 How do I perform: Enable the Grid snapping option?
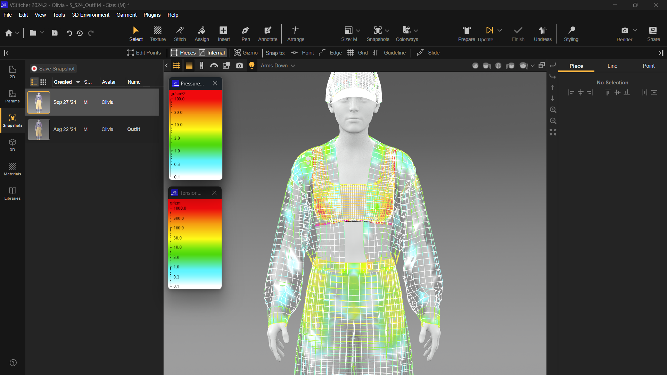click(358, 52)
